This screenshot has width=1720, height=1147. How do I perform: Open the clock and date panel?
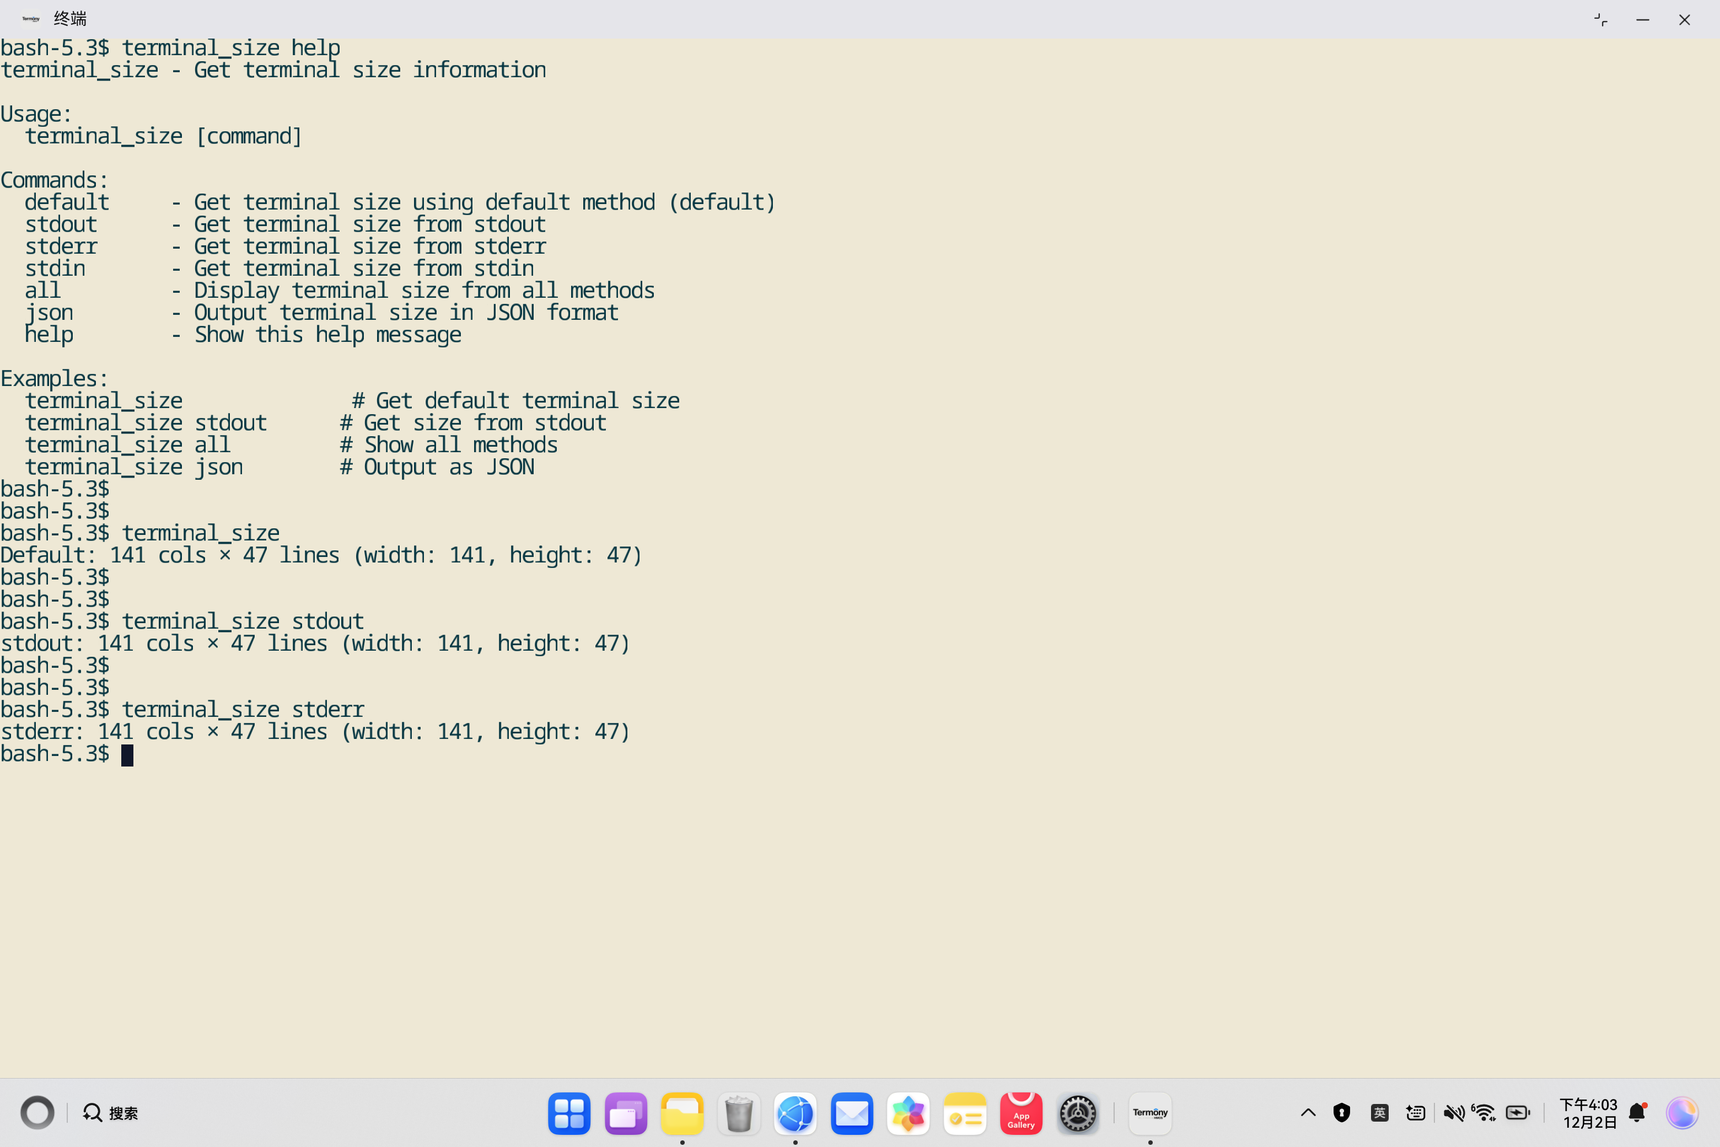click(x=1588, y=1113)
